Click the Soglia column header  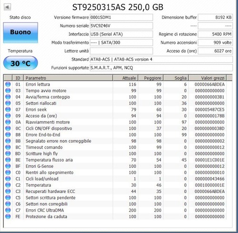click(176, 78)
